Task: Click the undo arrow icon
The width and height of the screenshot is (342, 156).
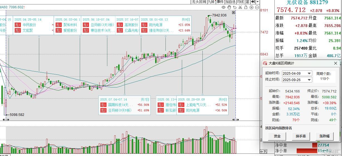Action: 235,7
